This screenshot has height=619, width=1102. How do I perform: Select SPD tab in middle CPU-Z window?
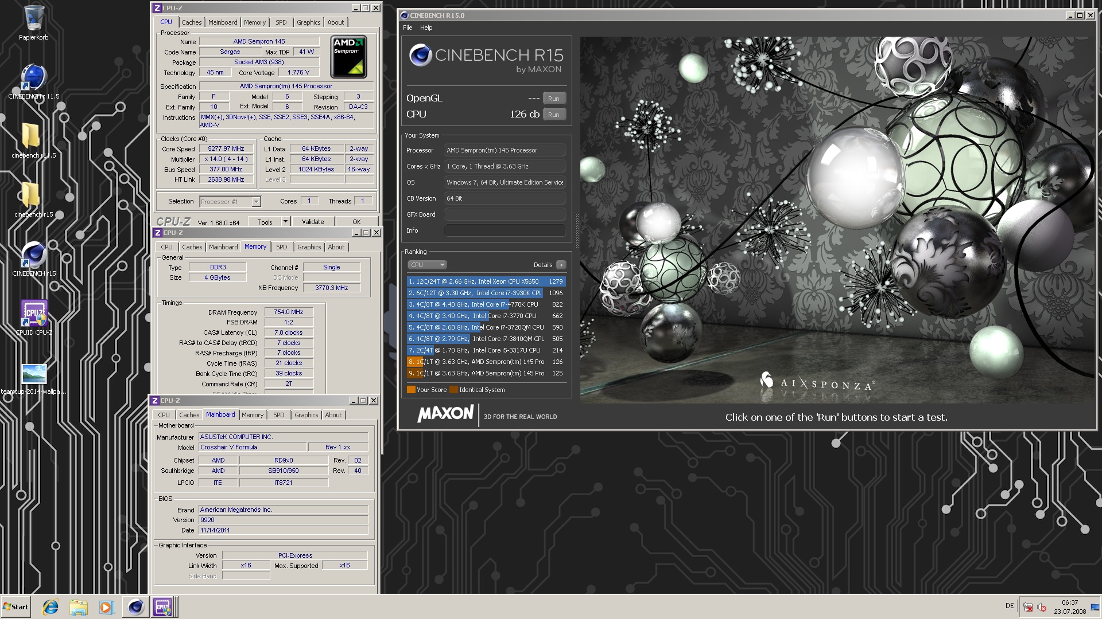point(282,247)
